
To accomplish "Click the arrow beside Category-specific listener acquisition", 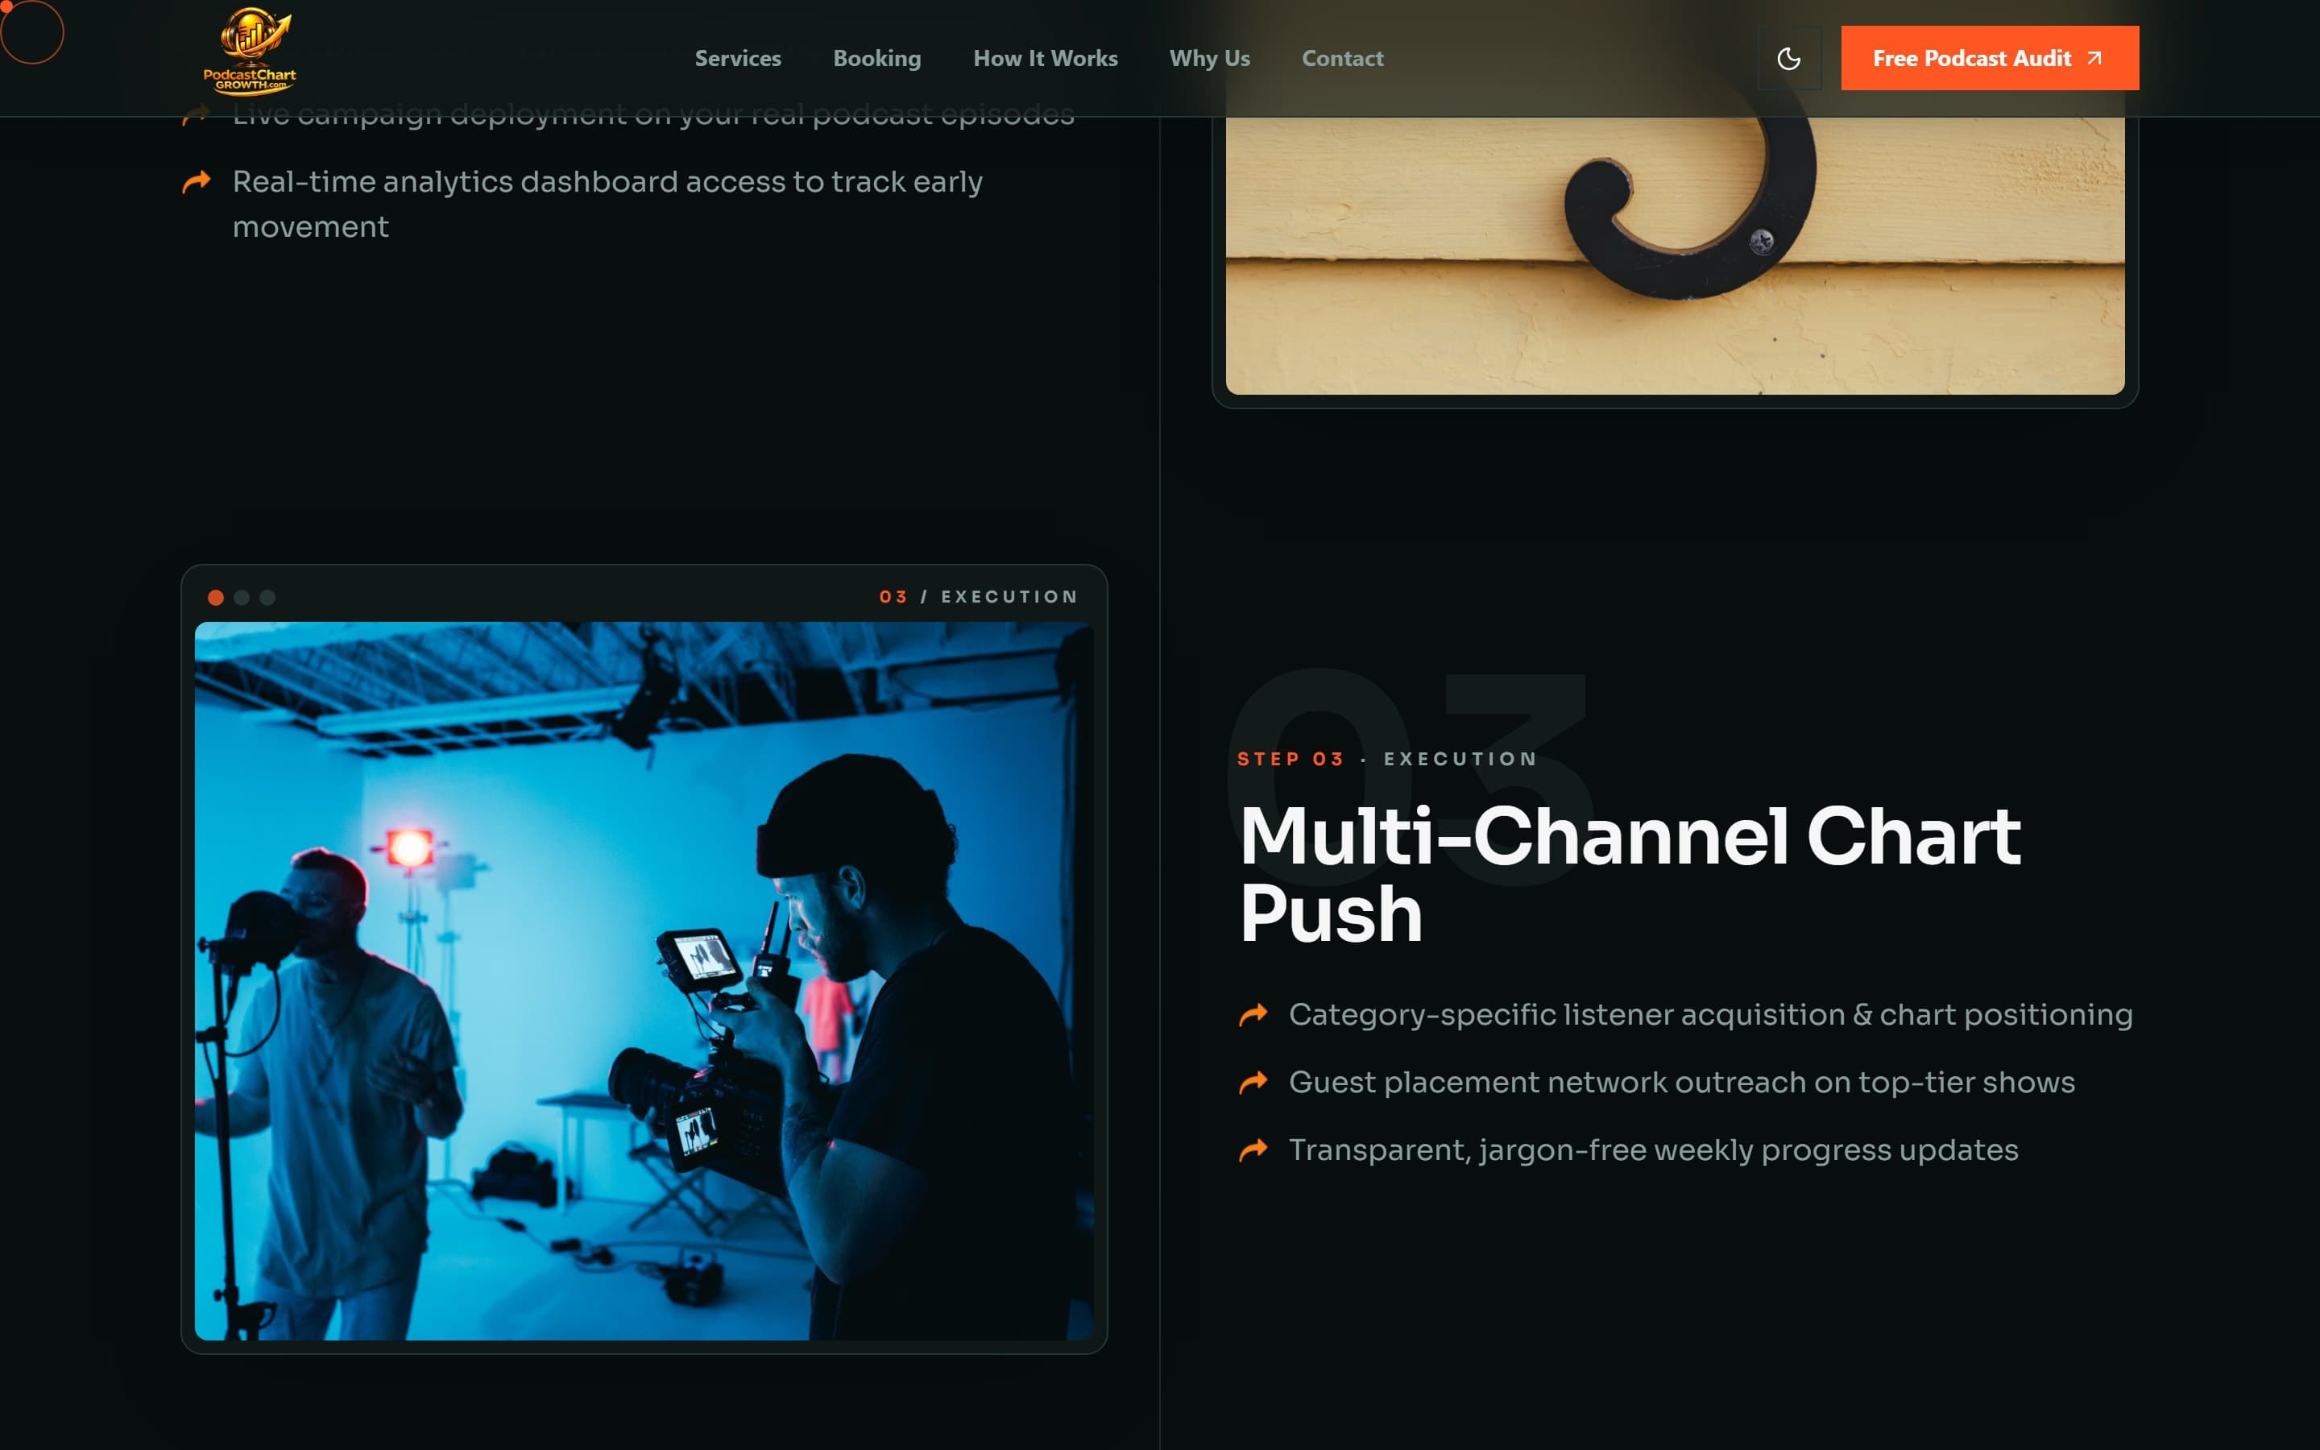I will [1253, 1015].
